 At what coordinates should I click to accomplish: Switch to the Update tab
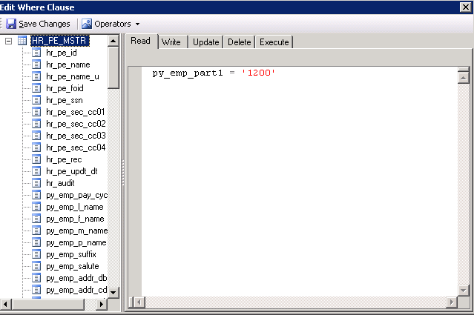pos(205,42)
